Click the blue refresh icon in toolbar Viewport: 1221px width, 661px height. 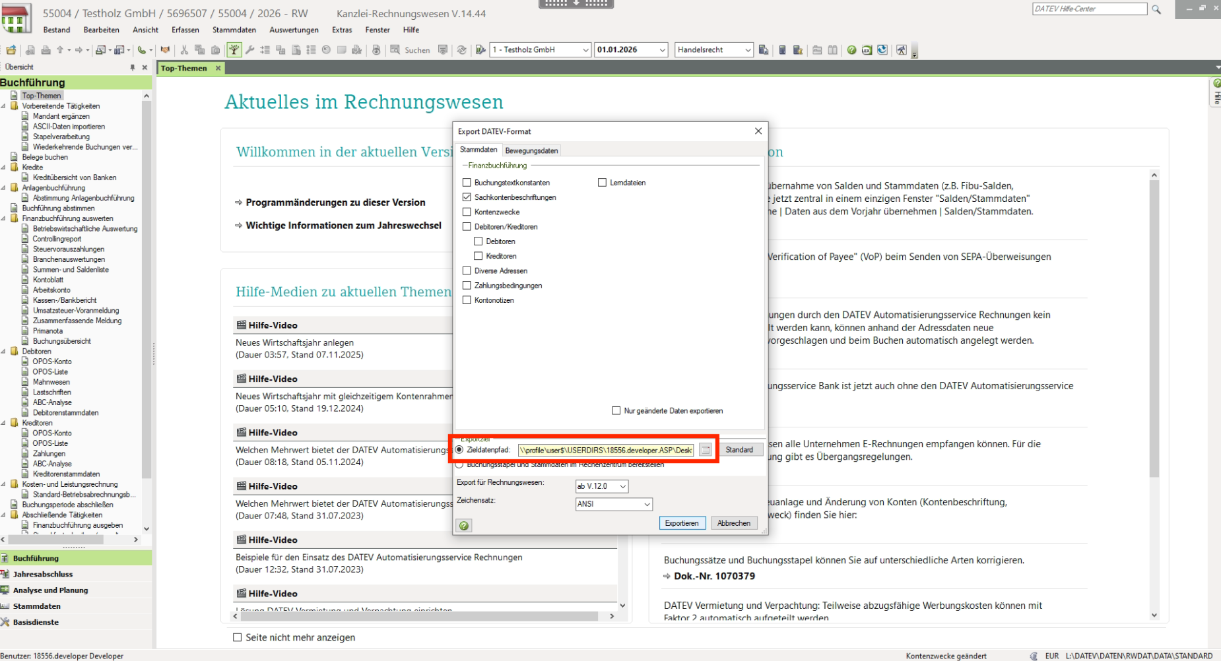(x=882, y=50)
